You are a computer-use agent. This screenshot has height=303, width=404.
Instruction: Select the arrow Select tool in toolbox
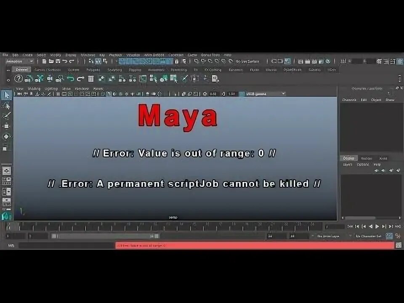tap(6, 95)
